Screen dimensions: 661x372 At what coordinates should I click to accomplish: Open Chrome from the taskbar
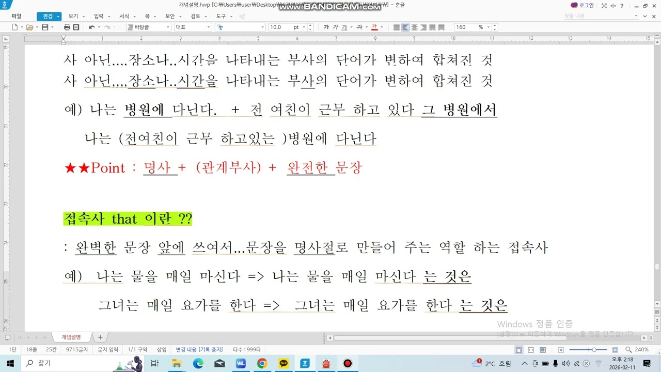pos(262,364)
